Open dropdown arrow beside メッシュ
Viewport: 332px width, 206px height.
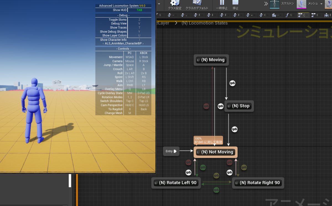[x=321, y=4]
